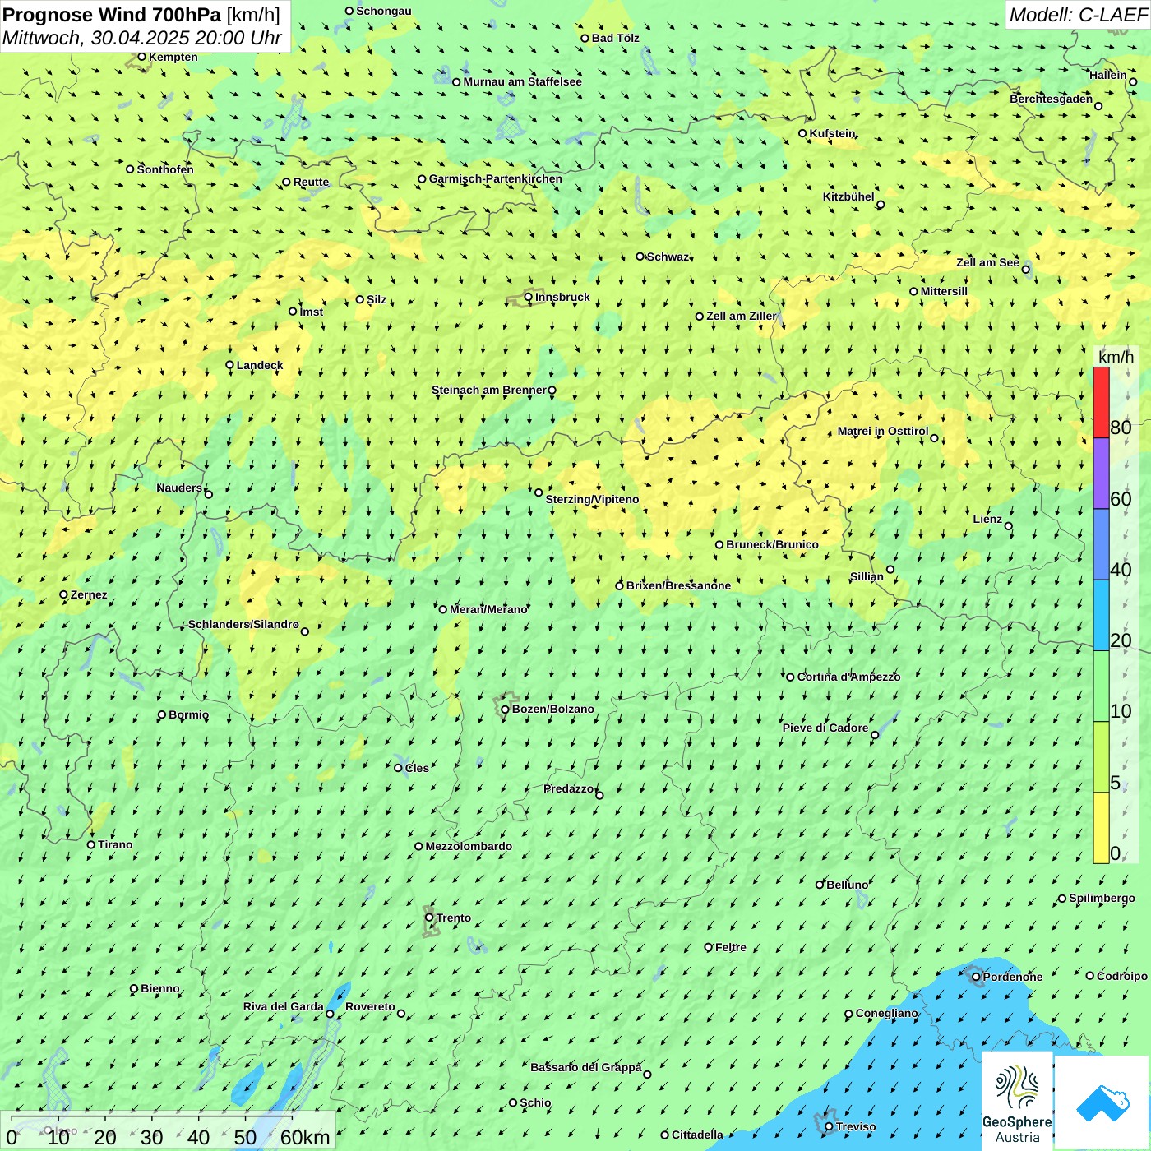1151x1151 pixels.
Task: Click the 'Pieve di Cadore' label
Action: (x=825, y=728)
